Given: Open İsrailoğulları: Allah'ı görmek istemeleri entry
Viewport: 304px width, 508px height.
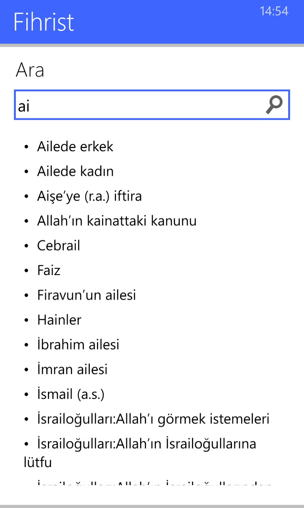Looking at the screenshot, I should coord(153,419).
